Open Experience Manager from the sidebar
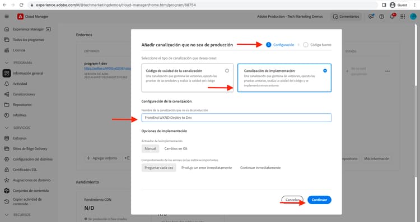The image size is (420, 222). (28, 29)
